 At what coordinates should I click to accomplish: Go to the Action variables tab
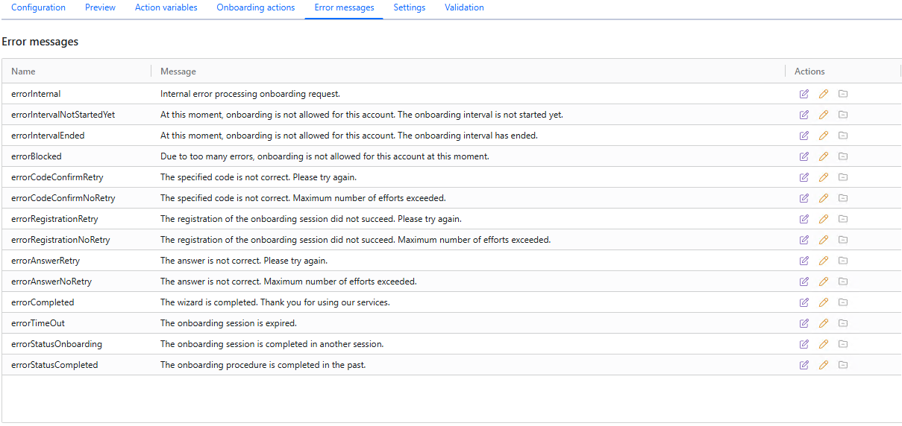click(166, 7)
